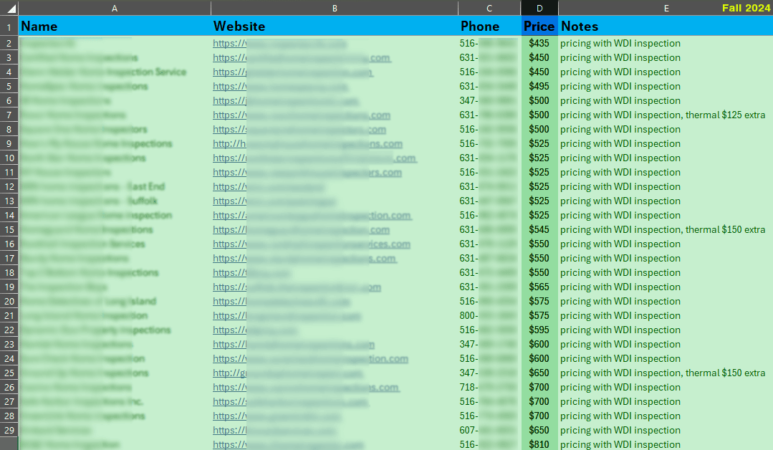
Task: Click the phone number starting with 718-
Action: [x=489, y=387]
